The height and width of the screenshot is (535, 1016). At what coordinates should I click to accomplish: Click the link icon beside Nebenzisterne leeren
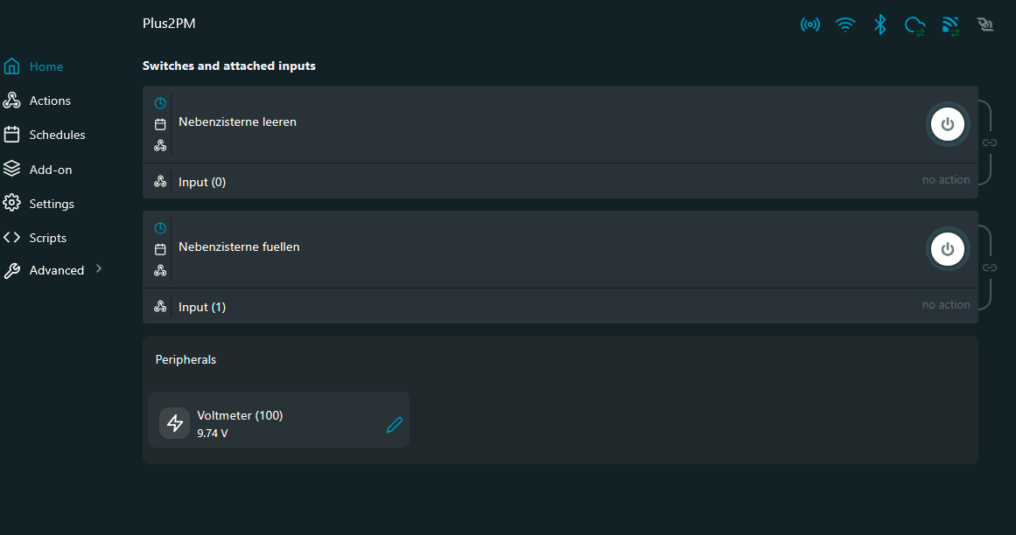(990, 142)
